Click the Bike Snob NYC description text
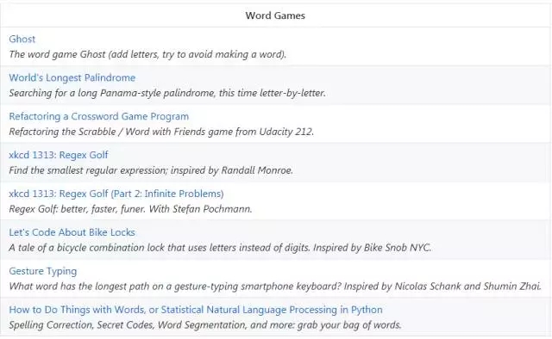Viewport: 552px width, 339px height. (220, 248)
